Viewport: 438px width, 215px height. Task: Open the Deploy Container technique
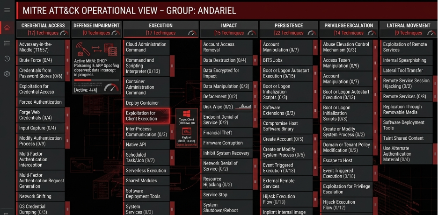click(146, 103)
